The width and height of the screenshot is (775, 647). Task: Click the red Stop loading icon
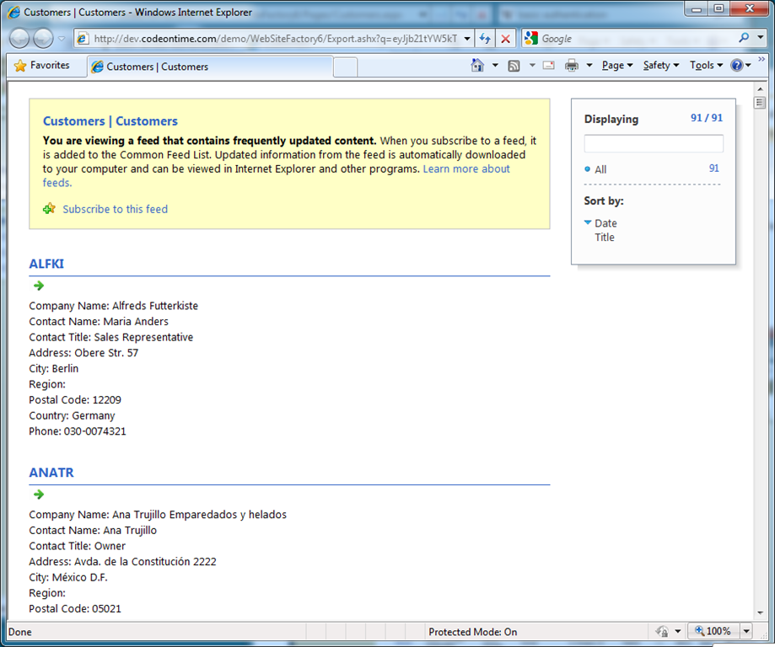[505, 39]
